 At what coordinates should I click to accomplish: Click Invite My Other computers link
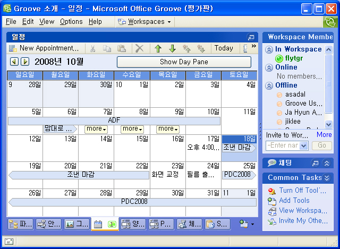[x=303, y=221]
